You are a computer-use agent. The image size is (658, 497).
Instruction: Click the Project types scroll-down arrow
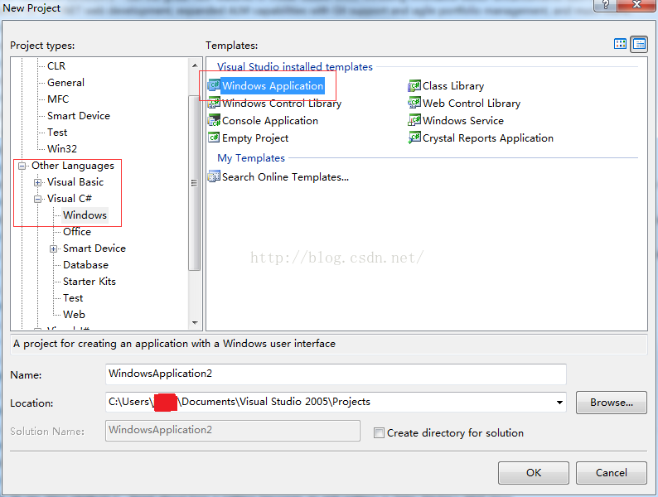point(195,322)
